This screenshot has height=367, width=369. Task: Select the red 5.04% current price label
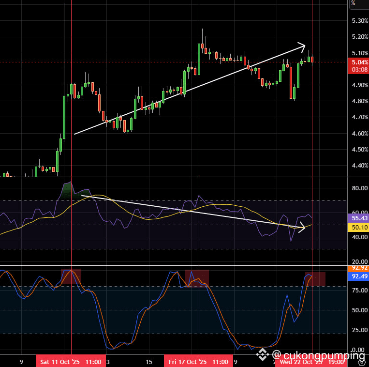pos(358,62)
